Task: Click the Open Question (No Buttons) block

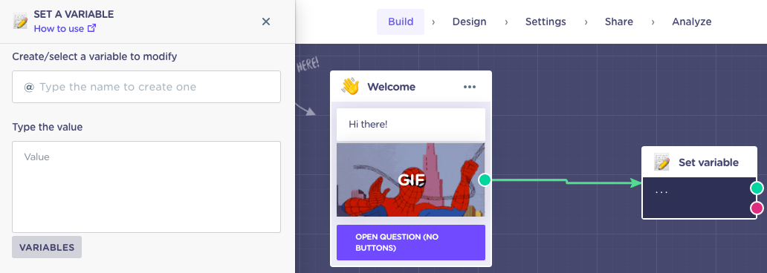Action: point(411,243)
